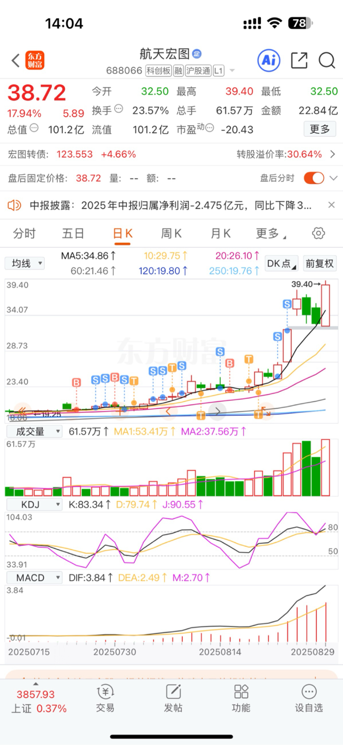Image resolution: width=343 pixels, height=745 pixels.
Task: Tap the blue enterprise badge beside 航天宏图
Action: (x=197, y=54)
